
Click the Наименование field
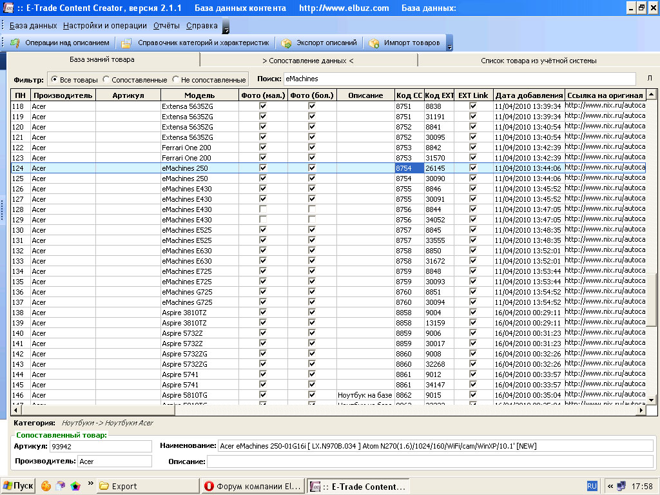[436, 446]
